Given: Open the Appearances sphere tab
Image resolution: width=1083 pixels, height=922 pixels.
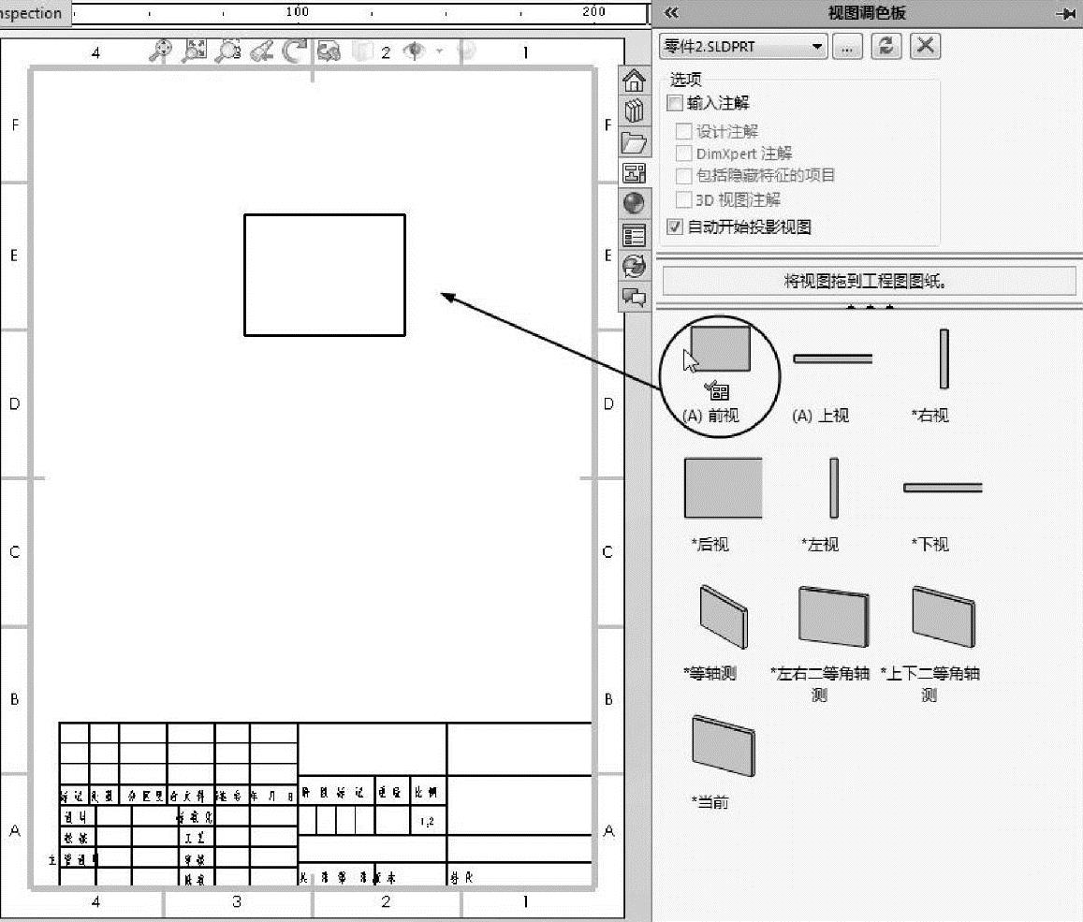Looking at the screenshot, I should click(634, 203).
